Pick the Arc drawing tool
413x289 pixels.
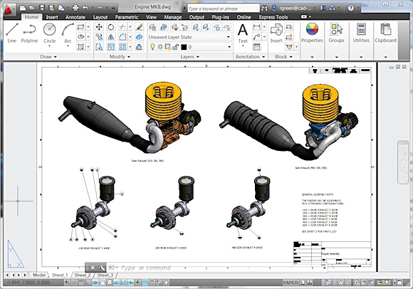click(68, 33)
